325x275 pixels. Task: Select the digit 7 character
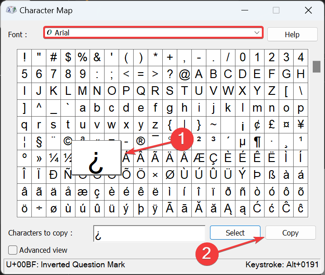click(x=54, y=74)
